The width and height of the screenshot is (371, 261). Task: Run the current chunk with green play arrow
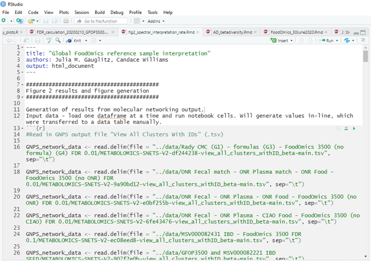[x=354, y=129]
